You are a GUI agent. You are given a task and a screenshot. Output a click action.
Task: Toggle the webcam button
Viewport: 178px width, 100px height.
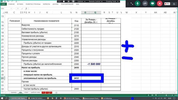tap(145, 4)
